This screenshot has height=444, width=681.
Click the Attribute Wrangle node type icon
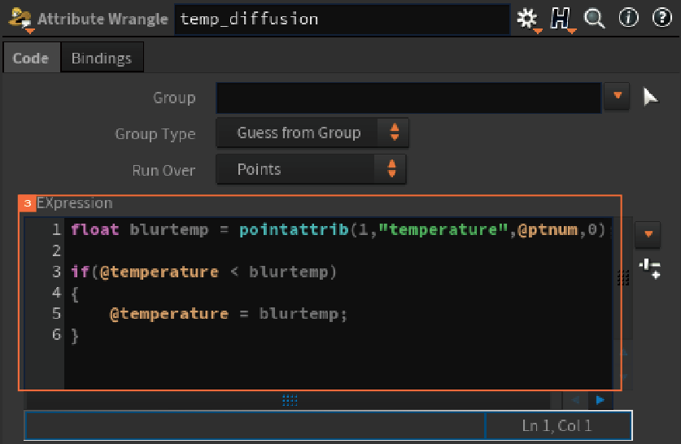21,20
